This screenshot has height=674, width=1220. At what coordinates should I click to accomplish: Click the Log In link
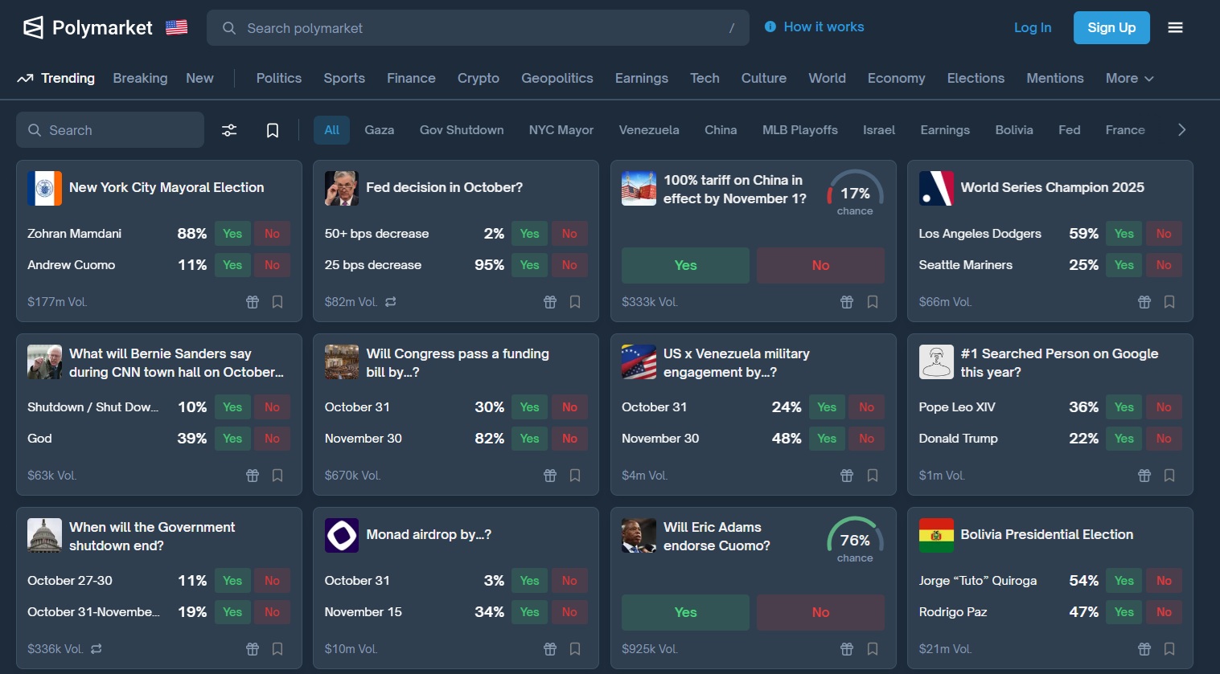(1033, 27)
